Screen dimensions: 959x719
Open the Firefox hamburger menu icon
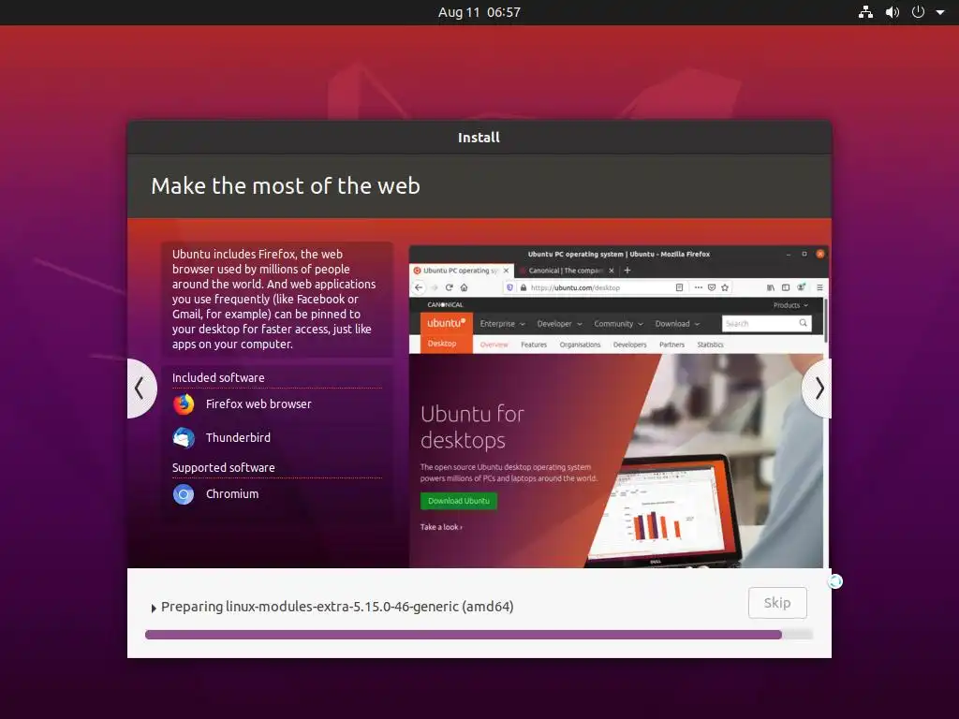(819, 287)
